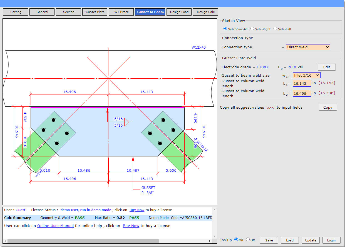Switch to the Gusset Plate tab
Screen dimensions: 345x247
point(95,12)
